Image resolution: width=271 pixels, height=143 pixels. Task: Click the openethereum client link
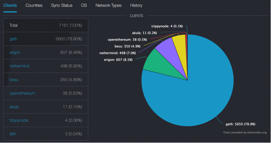[22, 93]
